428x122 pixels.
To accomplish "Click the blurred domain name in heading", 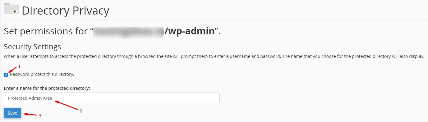I will coord(129,32).
